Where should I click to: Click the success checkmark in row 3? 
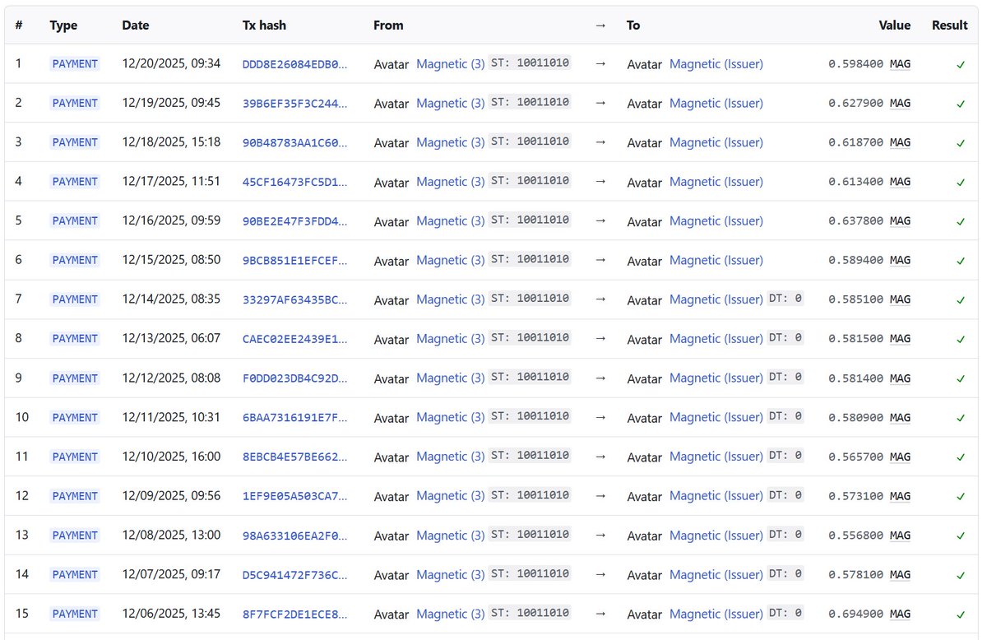pyautogui.click(x=961, y=143)
